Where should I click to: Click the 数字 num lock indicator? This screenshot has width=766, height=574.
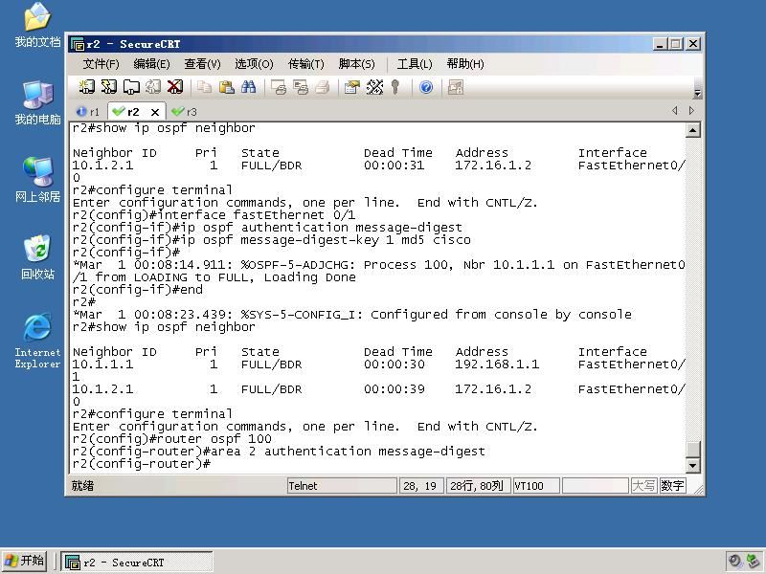point(672,486)
